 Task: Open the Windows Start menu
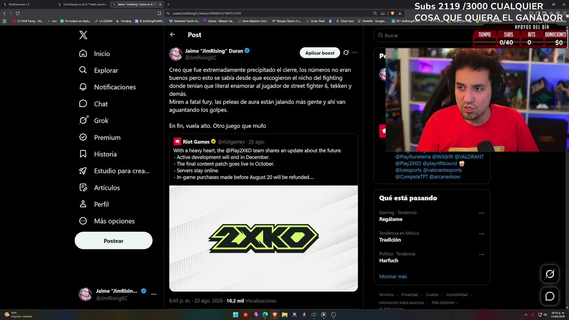tap(236, 315)
